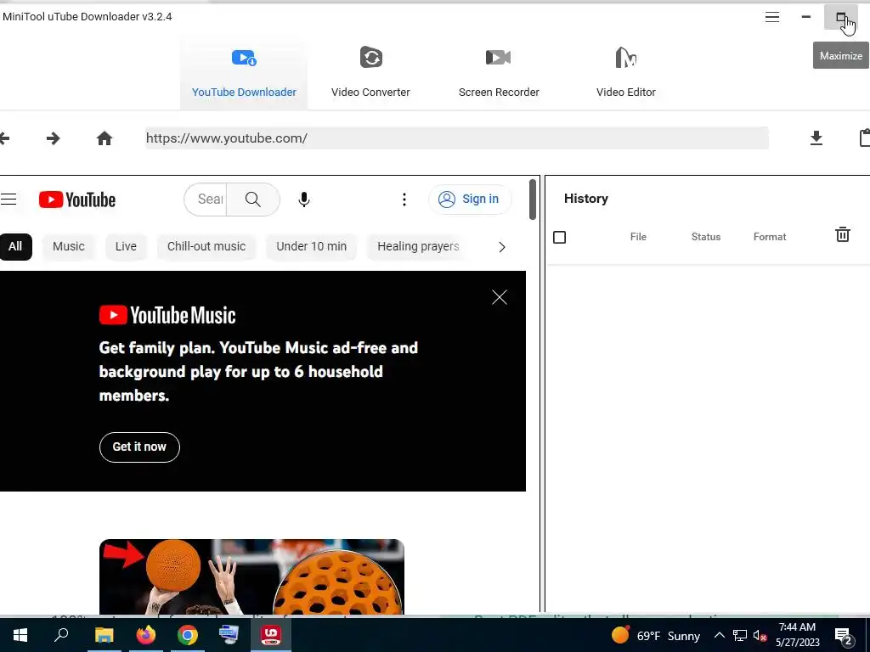Select the Chill-out music chip
Viewport: 870px width, 652px height.
[x=206, y=246]
